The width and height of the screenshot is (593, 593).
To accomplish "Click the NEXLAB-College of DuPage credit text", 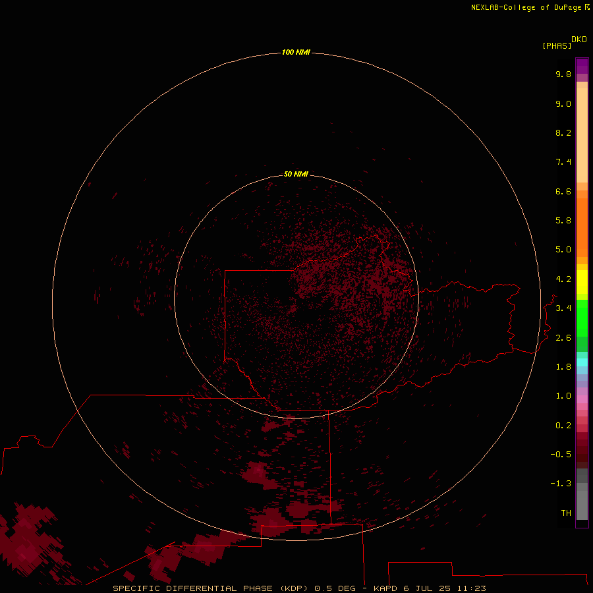I will click(x=530, y=7).
